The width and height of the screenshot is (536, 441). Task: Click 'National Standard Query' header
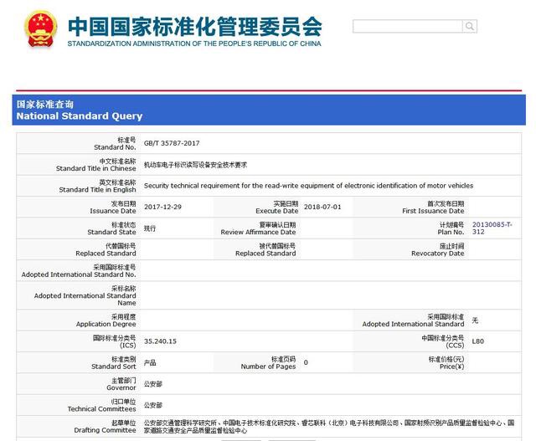pyautogui.click(x=80, y=116)
